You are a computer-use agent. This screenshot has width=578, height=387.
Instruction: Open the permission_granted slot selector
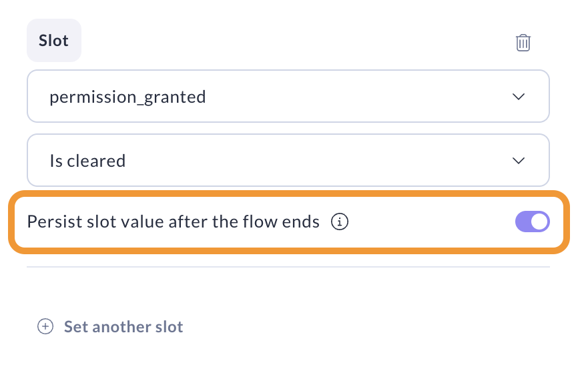[288, 97]
